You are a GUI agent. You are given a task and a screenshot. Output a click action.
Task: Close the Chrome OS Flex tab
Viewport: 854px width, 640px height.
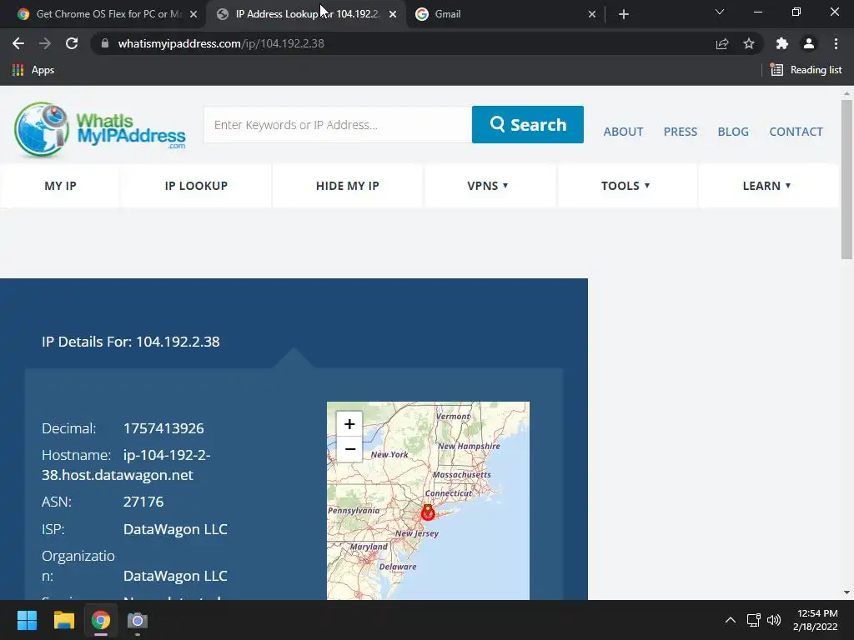[193, 14]
